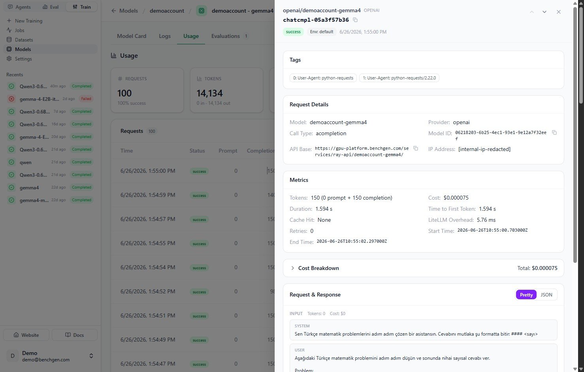Viewport: 584px width, 372px height.
Task: Open the recent gemma4-m job
Action: click(50, 200)
